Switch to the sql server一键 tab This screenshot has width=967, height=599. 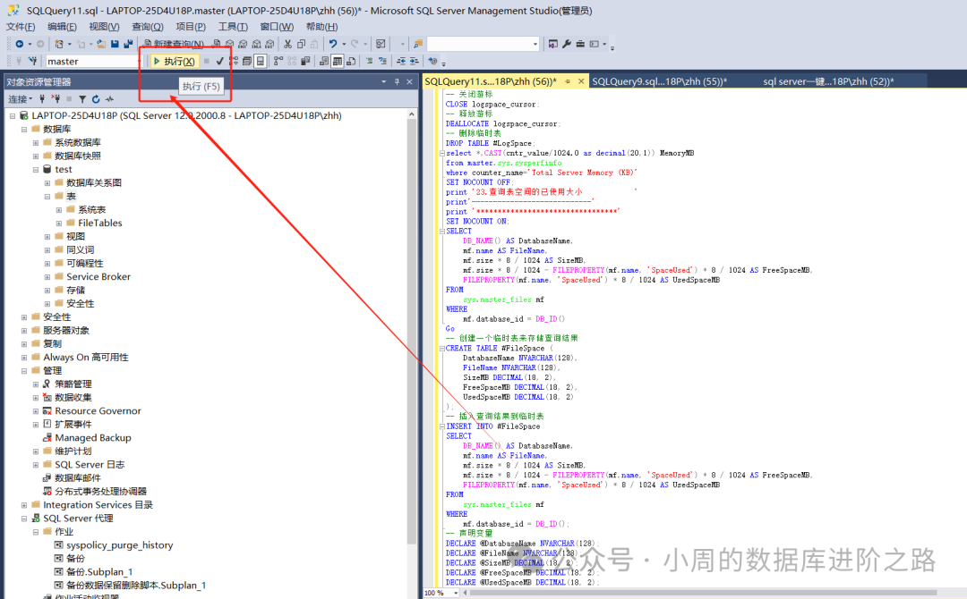(828, 81)
